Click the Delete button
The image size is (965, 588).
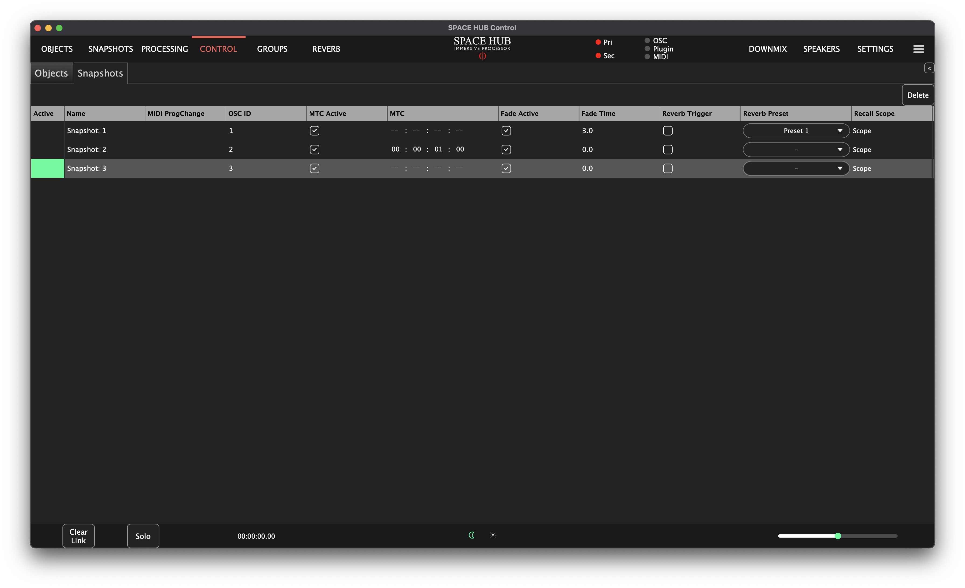coord(918,95)
